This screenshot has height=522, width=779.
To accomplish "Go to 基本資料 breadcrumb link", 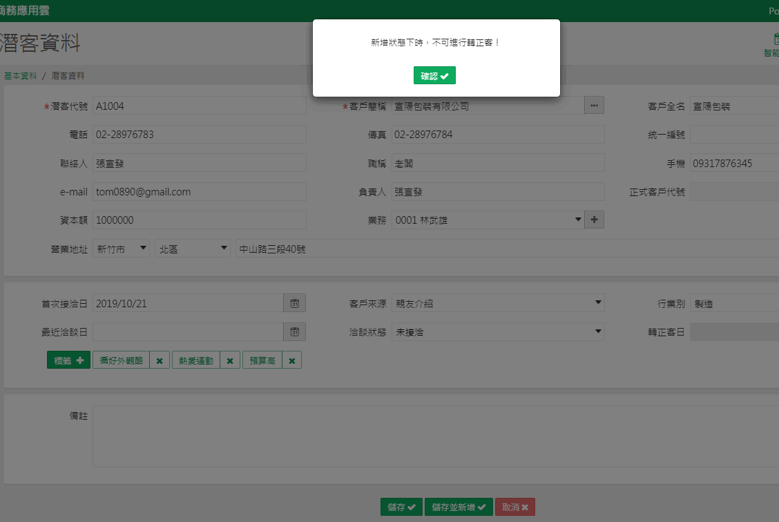I will click(x=20, y=75).
